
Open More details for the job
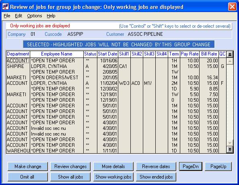pyautogui.click(x=113, y=166)
